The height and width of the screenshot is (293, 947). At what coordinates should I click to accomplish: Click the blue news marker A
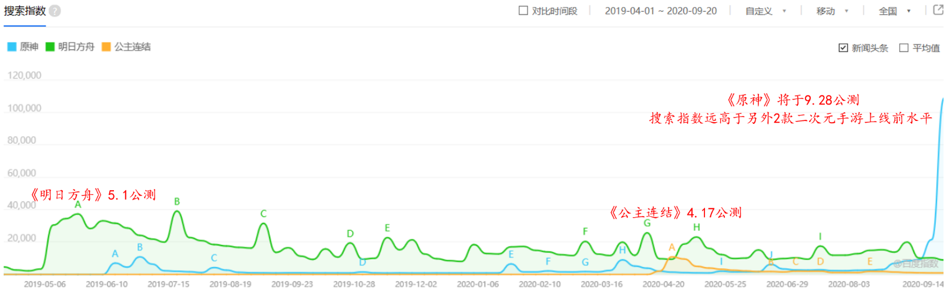point(115,254)
